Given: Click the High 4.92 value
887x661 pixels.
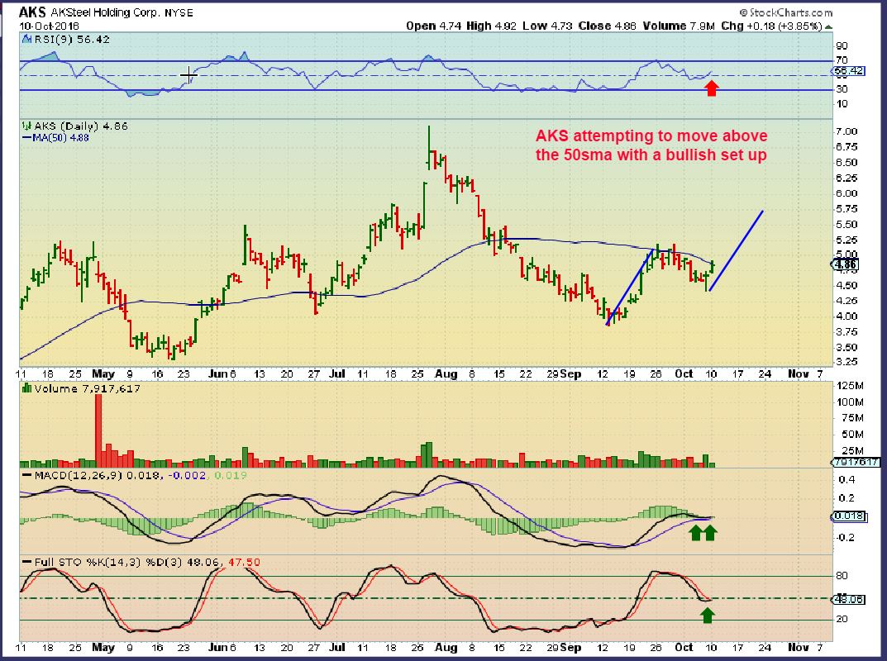Looking at the screenshot, I should click(x=491, y=26).
